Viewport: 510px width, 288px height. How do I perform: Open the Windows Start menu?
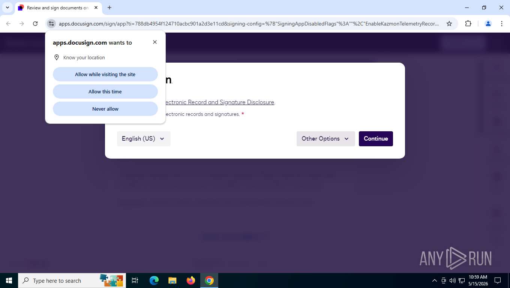[9, 280]
